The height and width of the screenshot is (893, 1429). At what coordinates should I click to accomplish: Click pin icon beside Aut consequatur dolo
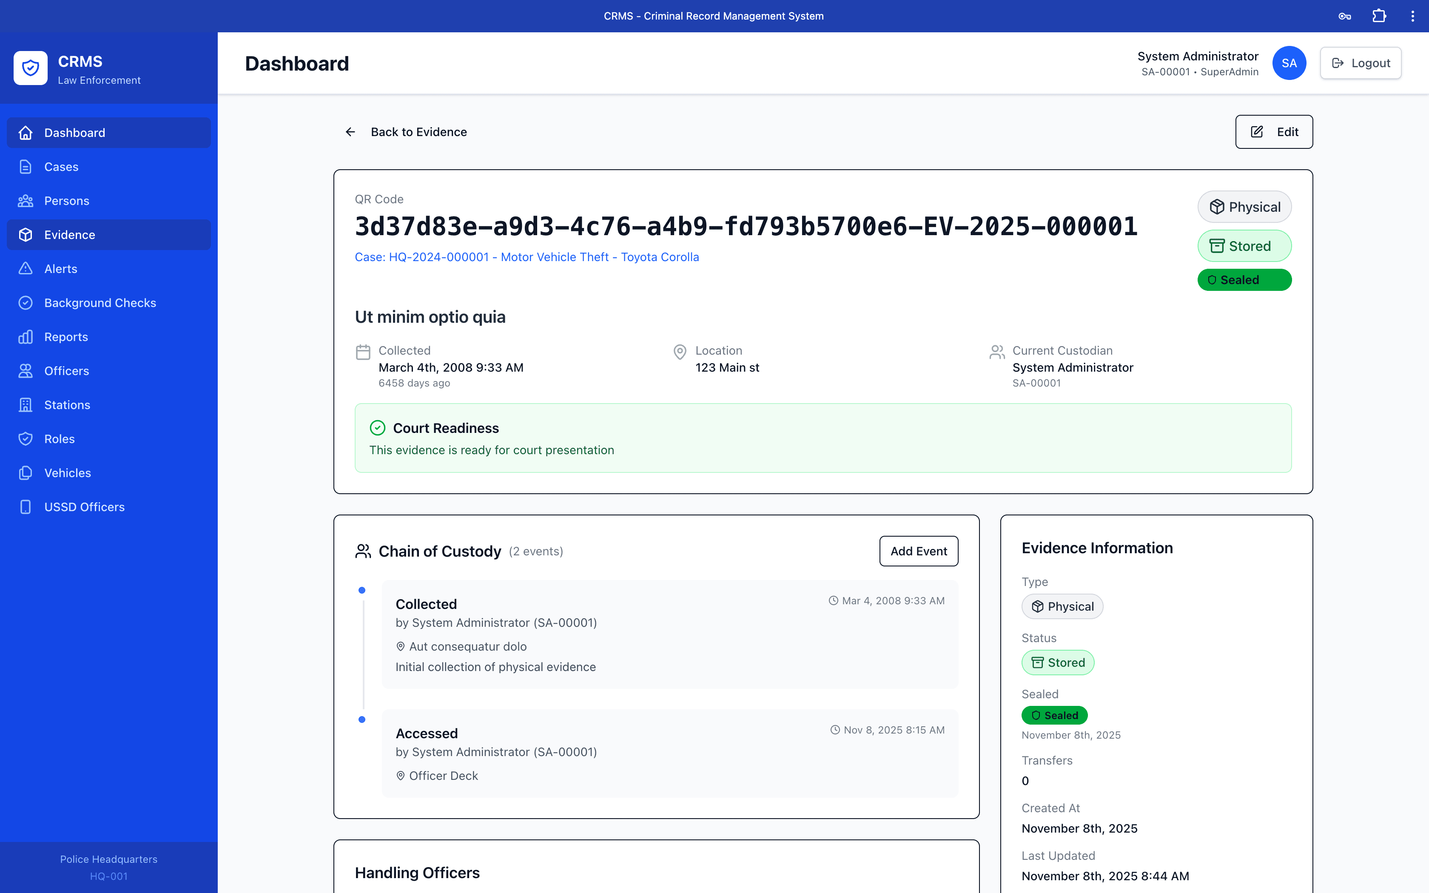[400, 647]
